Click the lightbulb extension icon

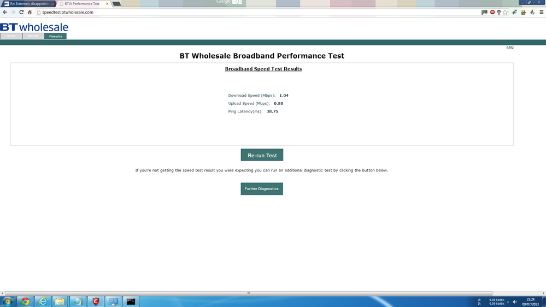(x=498, y=12)
